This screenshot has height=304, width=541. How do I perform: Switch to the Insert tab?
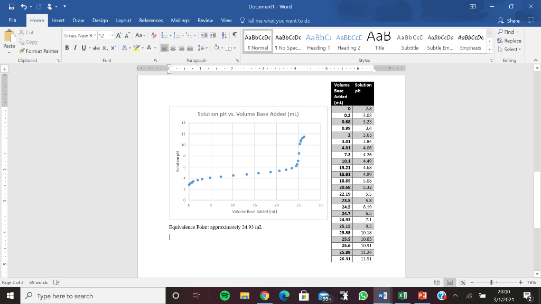(58, 21)
